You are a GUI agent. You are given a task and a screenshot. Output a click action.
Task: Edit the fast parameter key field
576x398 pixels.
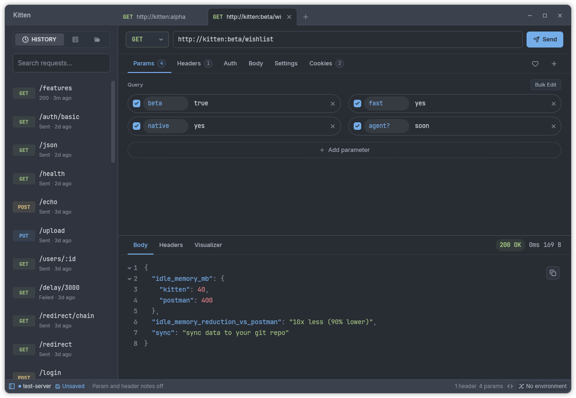point(387,103)
